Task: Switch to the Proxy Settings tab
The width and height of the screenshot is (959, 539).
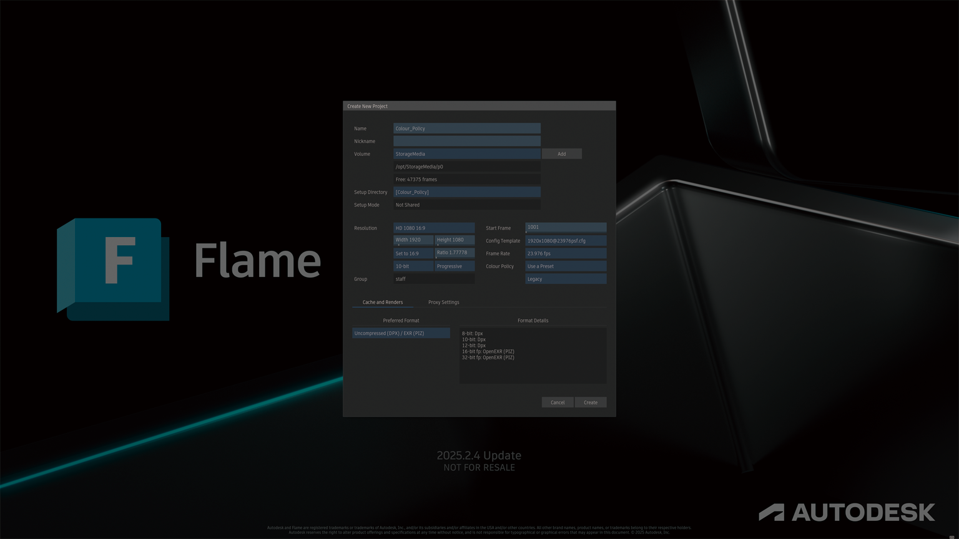Action: [443, 302]
